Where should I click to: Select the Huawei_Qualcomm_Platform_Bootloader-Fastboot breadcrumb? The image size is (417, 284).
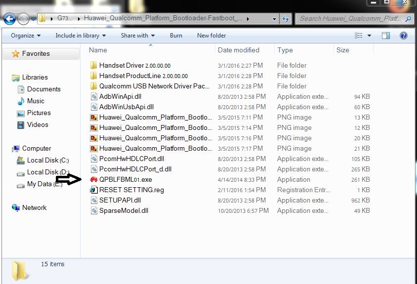163,18
